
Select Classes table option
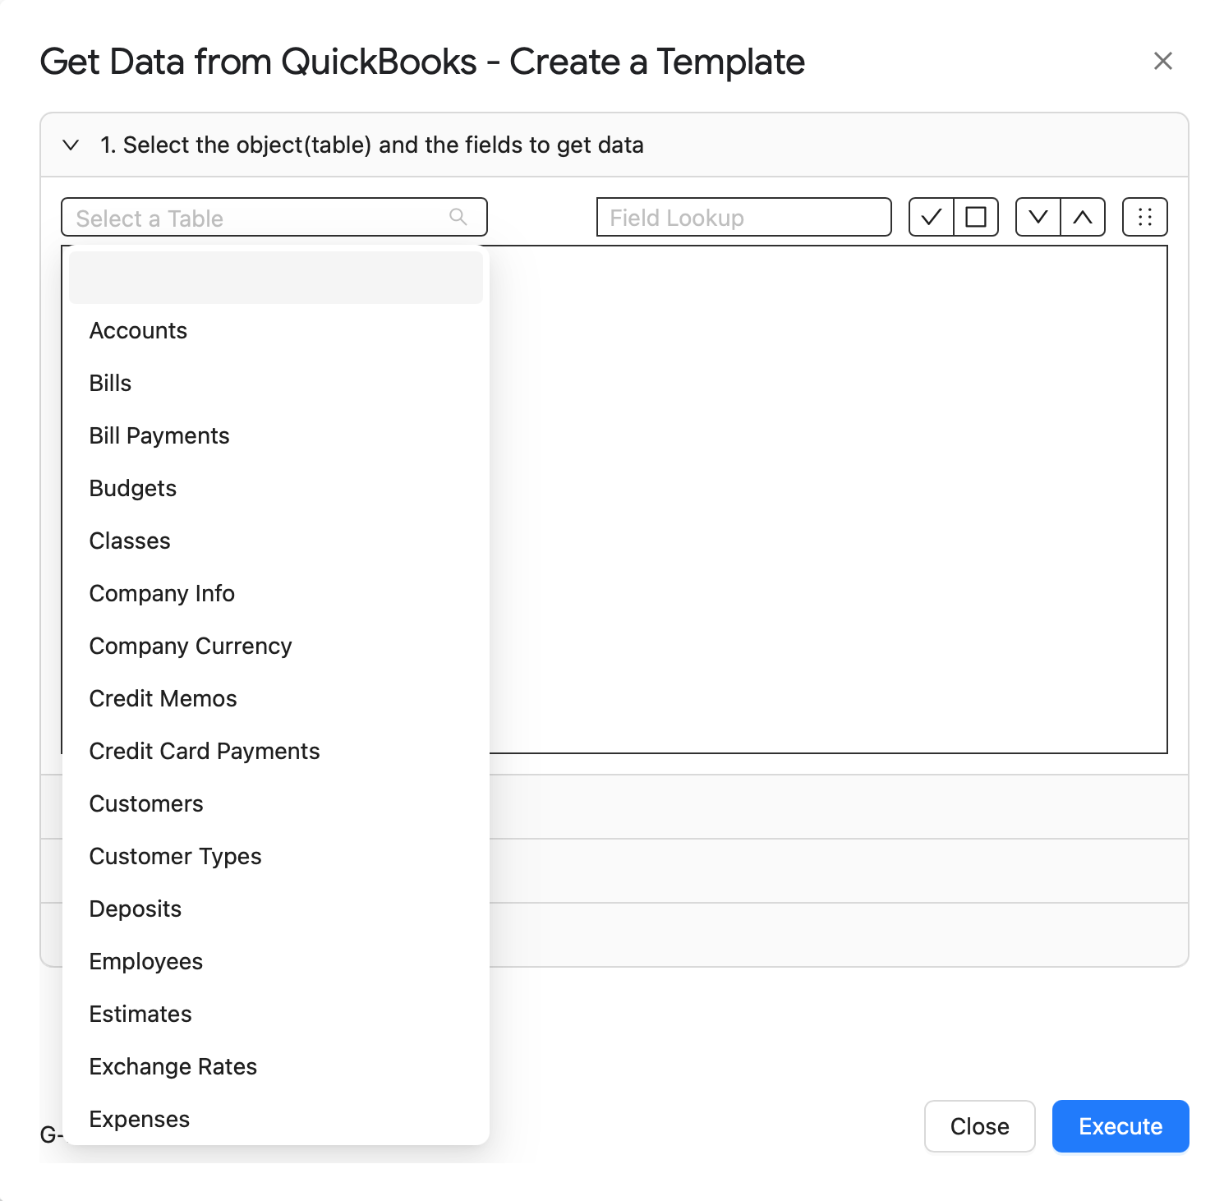276,541
